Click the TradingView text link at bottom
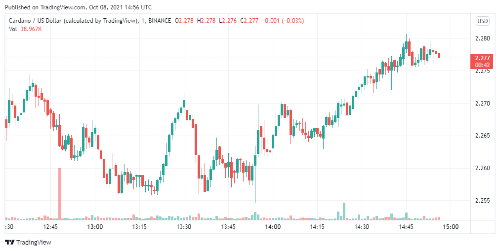The width and height of the screenshot is (500, 251). tap(34, 242)
